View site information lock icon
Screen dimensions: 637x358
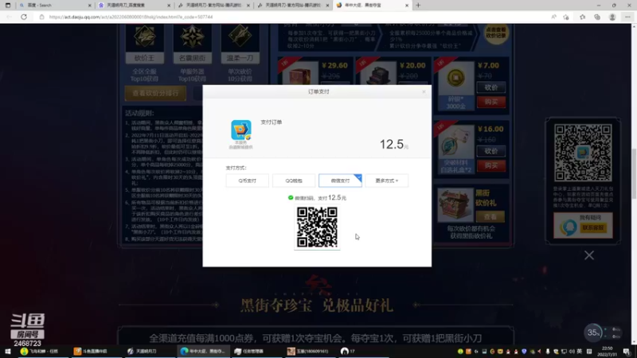(x=41, y=17)
